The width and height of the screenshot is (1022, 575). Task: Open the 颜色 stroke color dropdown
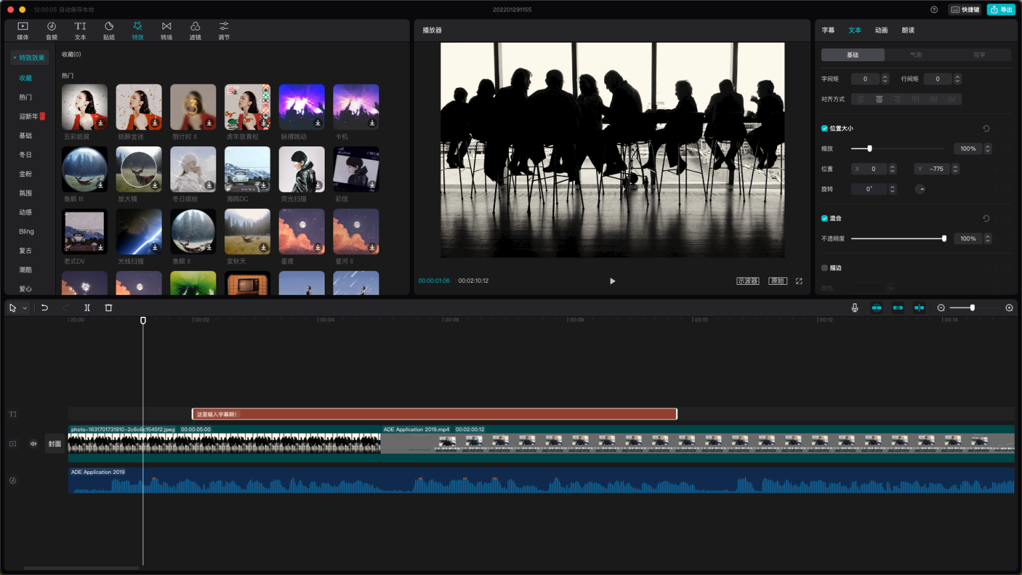pyautogui.click(x=873, y=287)
